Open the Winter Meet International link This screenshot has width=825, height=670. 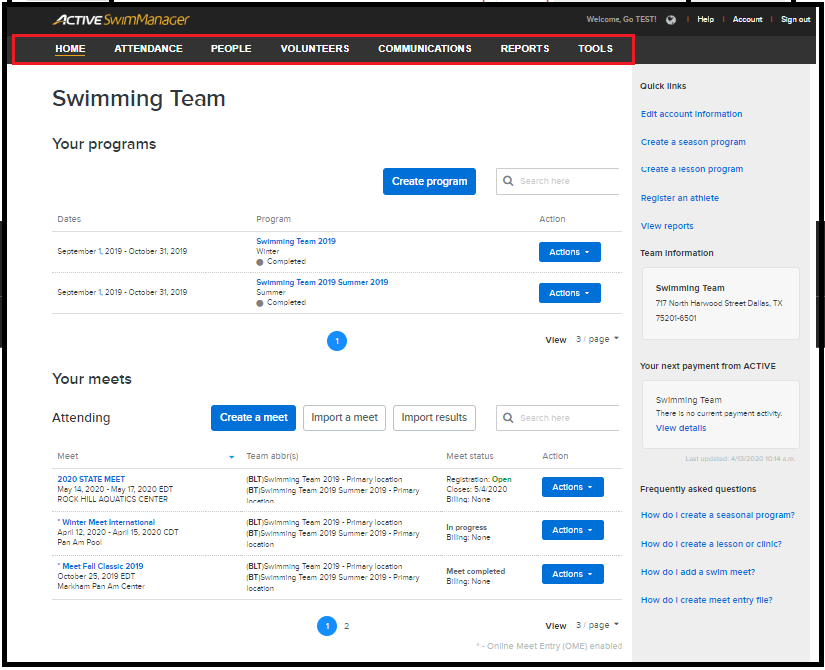tap(108, 522)
